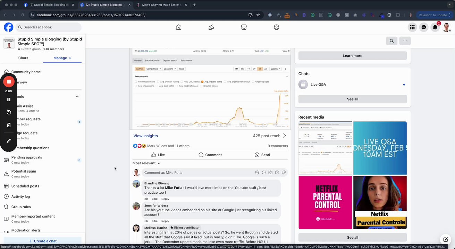Image resolution: width=455 pixels, height=249 pixels.
Task: Open the Marketplace icon in top navigation
Action: pyautogui.click(x=244, y=27)
